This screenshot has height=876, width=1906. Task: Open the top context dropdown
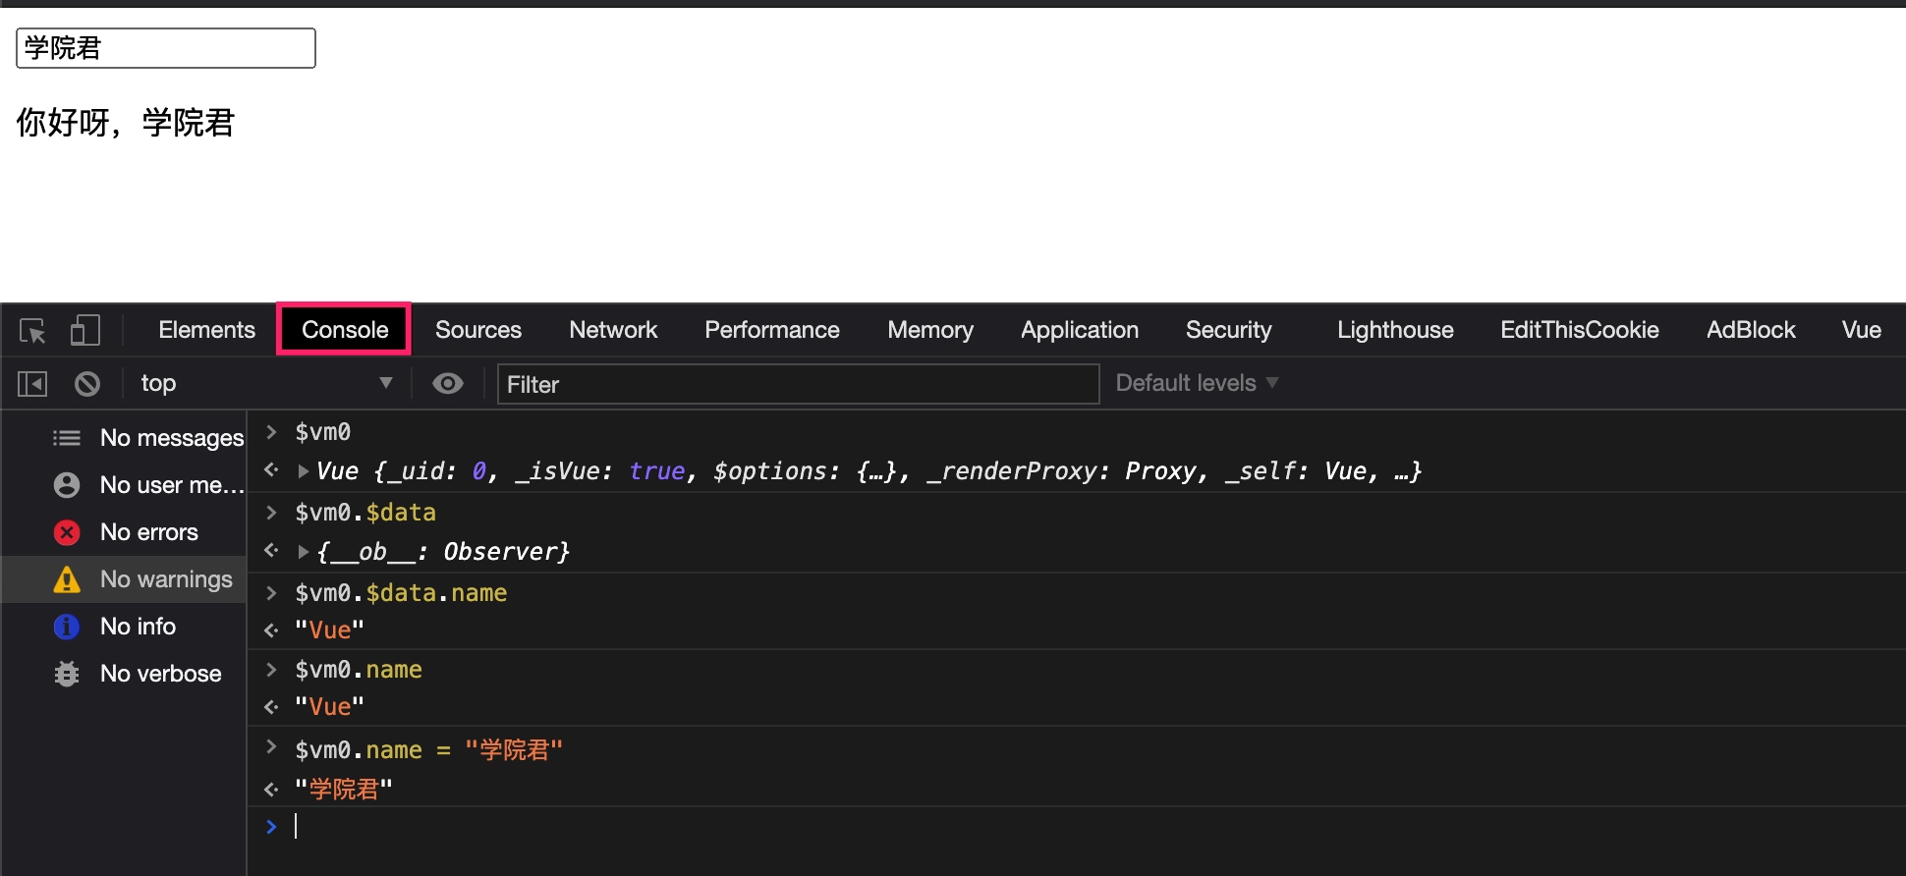[x=266, y=383]
